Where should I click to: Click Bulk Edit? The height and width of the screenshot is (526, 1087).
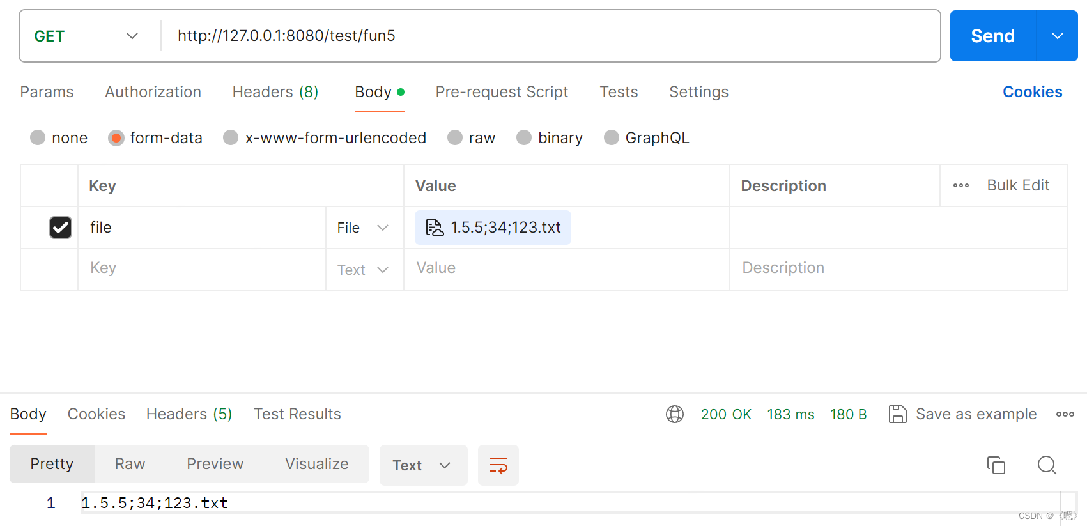[1018, 185]
